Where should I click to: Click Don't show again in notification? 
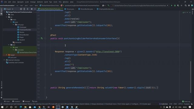pyautogui.click(x=123, y=104)
